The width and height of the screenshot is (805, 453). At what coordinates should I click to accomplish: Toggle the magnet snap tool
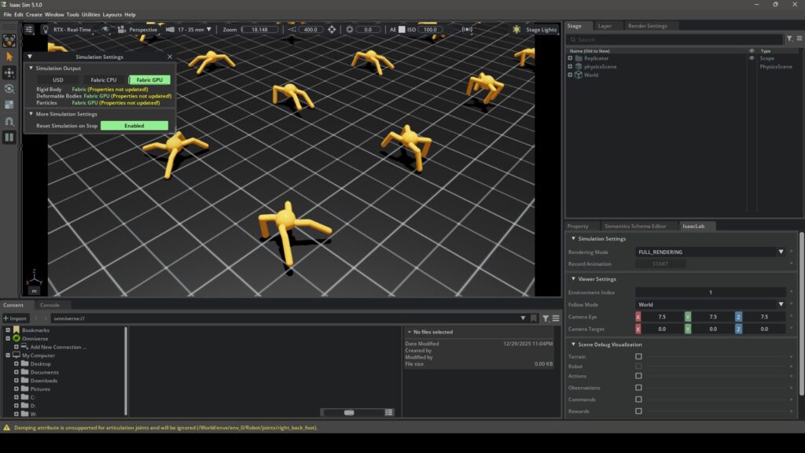click(9, 121)
